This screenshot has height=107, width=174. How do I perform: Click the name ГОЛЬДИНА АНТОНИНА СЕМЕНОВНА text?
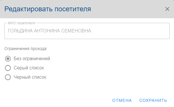(49, 31)
